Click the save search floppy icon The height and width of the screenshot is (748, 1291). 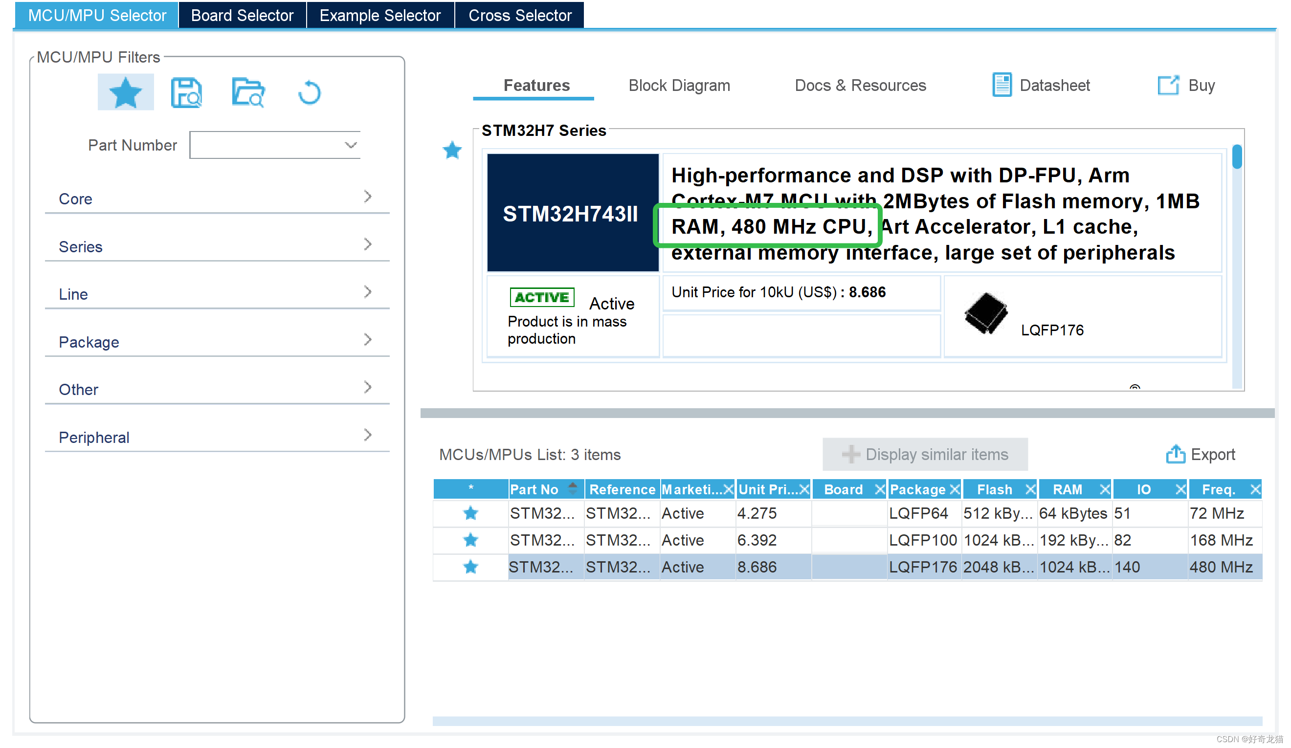coord(186,92)
